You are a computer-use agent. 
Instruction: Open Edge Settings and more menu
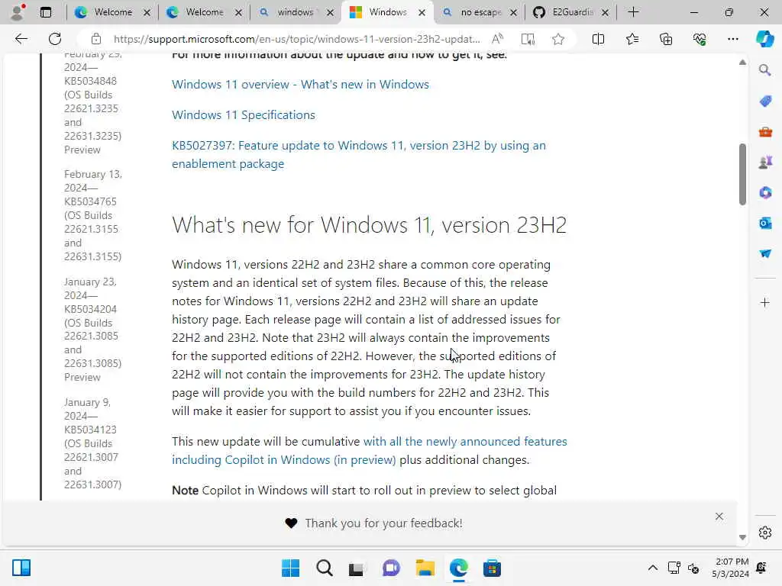[x=732, y=39]
